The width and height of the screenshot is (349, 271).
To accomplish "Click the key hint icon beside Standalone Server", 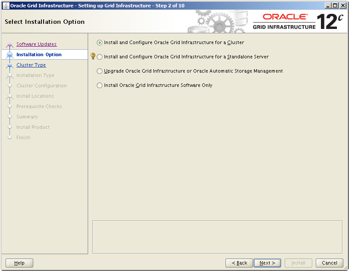I will pyautogui.click(x=93, y=56).
